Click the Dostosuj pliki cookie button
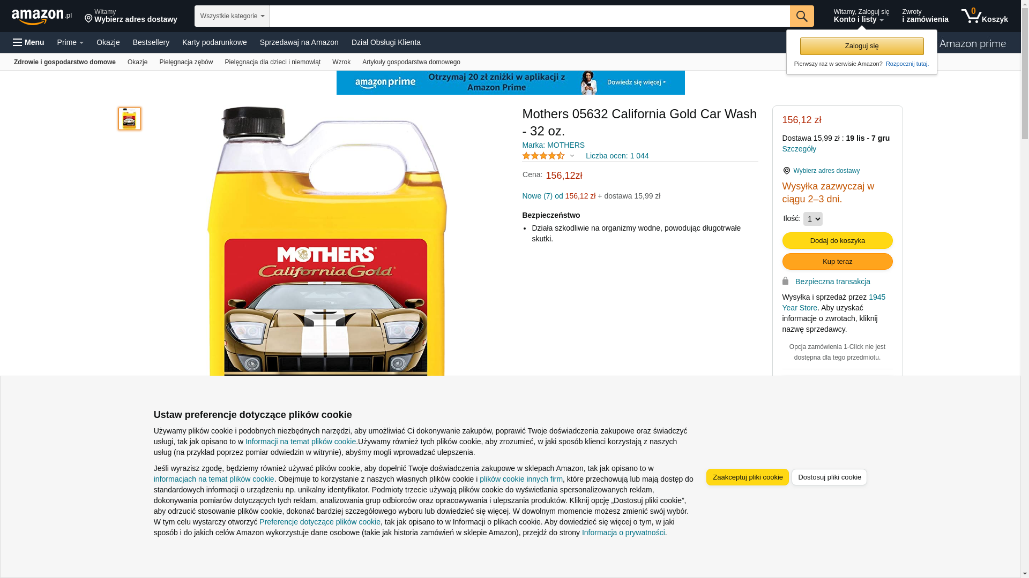This screenshot has height=578, width=1029. pyautogui.click(x=830, y=477)
